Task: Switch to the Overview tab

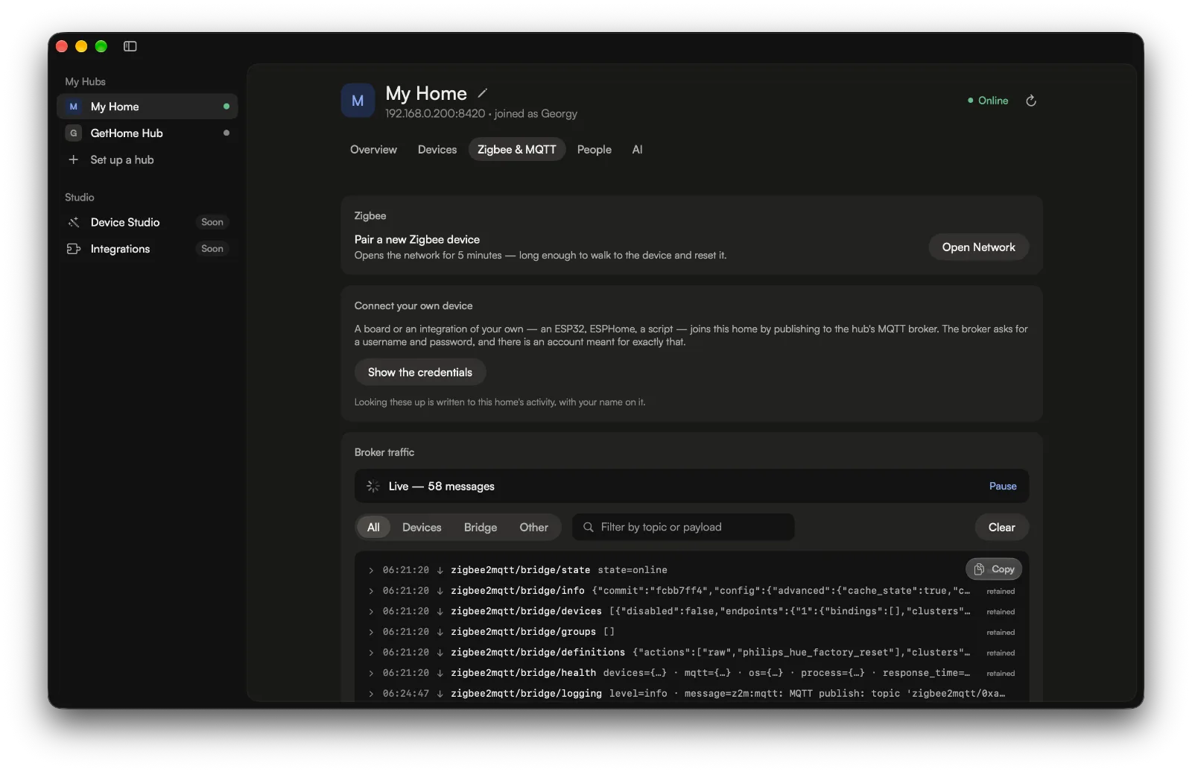Action: 373,150
